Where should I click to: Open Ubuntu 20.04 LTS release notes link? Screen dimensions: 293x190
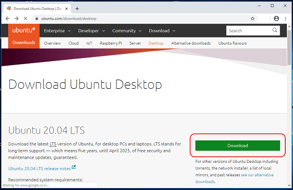coord(40,168)
